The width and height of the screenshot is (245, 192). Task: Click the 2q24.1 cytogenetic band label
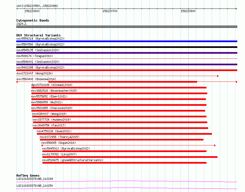(x=21, y=24)
